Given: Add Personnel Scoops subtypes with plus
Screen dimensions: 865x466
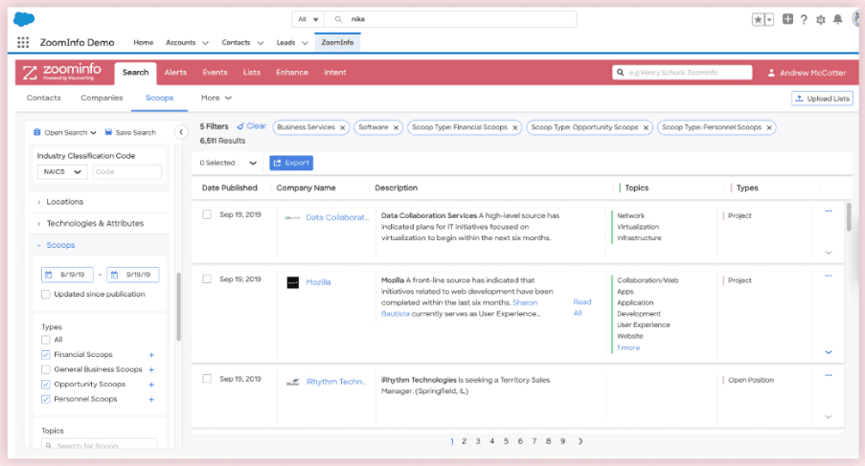Looking at the screenshot, I should [151, 400].
